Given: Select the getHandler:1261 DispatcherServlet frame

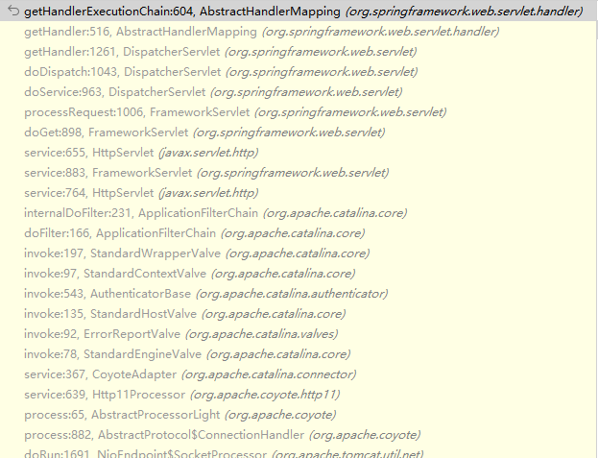Looking at the screenshot, I should click(x=220, y=52).
